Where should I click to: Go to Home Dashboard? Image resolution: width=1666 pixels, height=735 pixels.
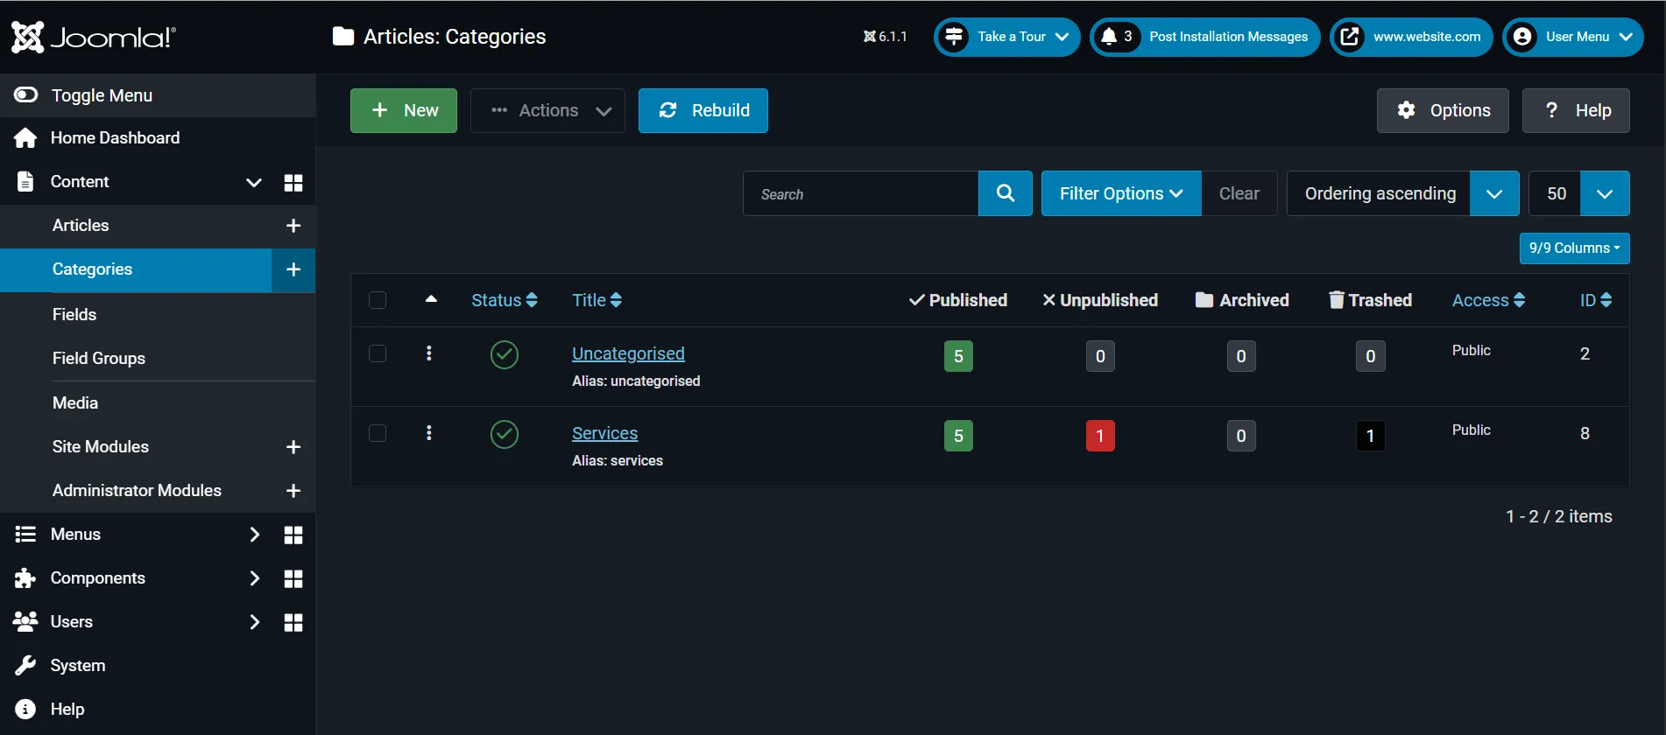pyautogui.click(x=115, y=138)
